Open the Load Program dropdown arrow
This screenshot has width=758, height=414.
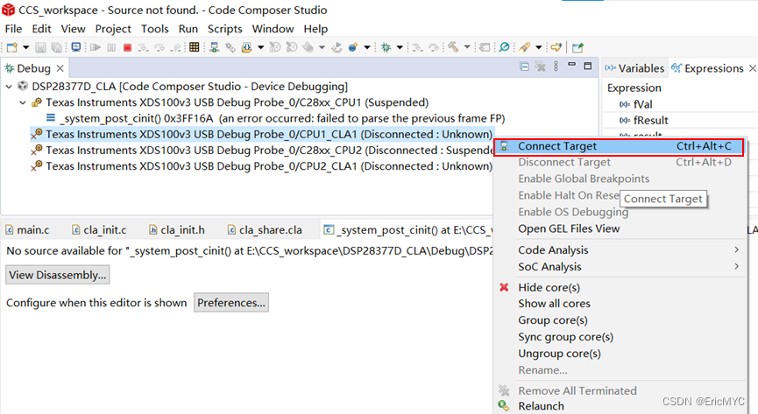(x=260, y=47)
